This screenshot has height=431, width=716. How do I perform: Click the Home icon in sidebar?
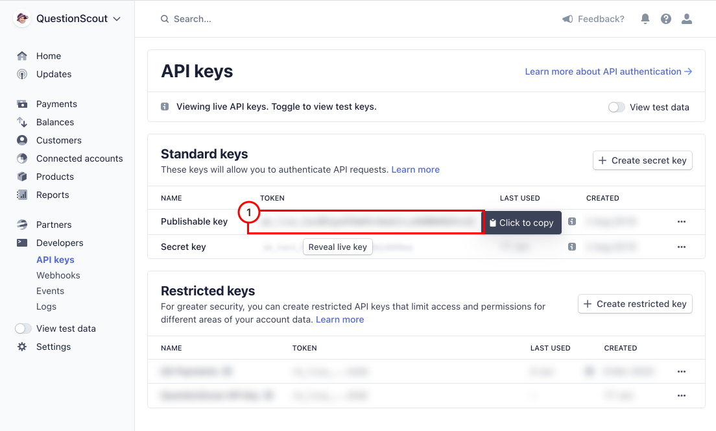pyautogui.click(x=22, y=56)
